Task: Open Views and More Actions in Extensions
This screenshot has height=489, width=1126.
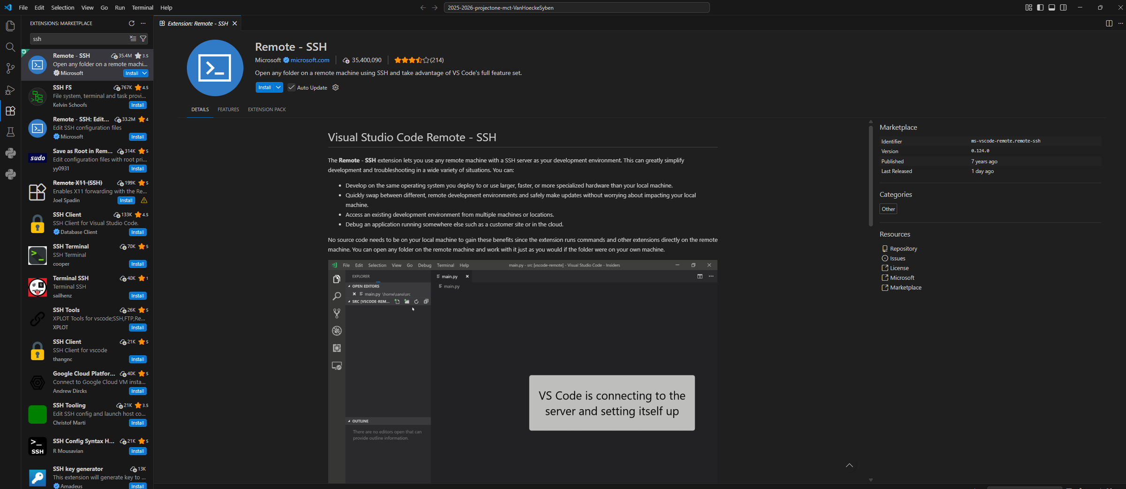Action: 143,23
